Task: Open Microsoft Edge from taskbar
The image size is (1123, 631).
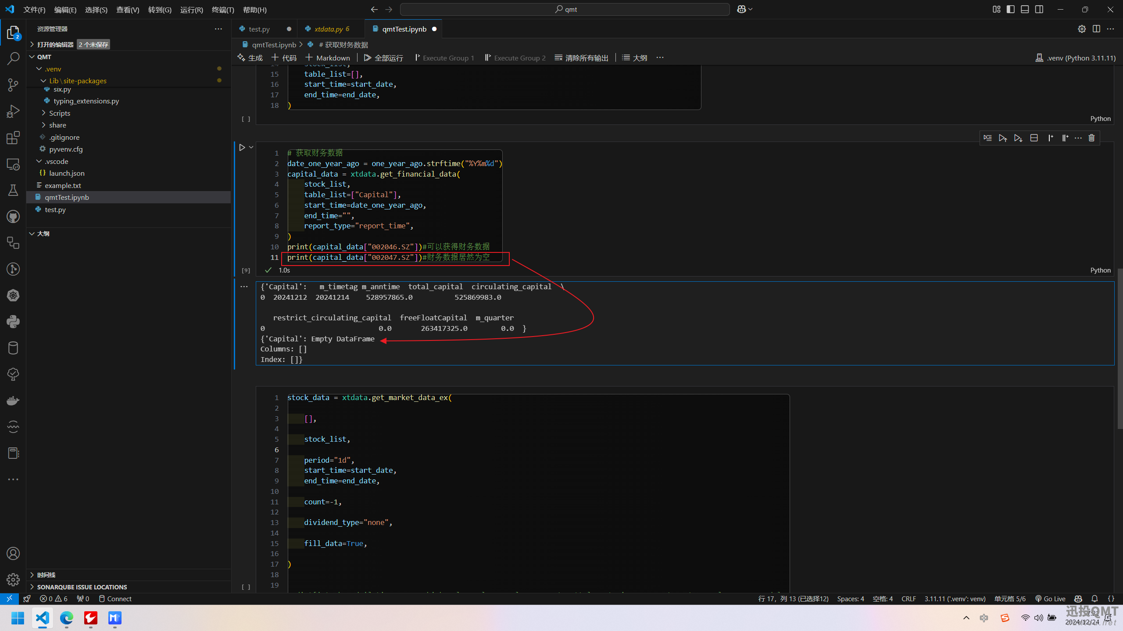Action: point(66,618)
